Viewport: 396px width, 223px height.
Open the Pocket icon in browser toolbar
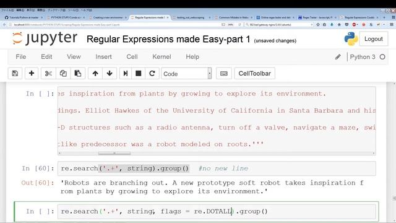click(x=346, y=25)
